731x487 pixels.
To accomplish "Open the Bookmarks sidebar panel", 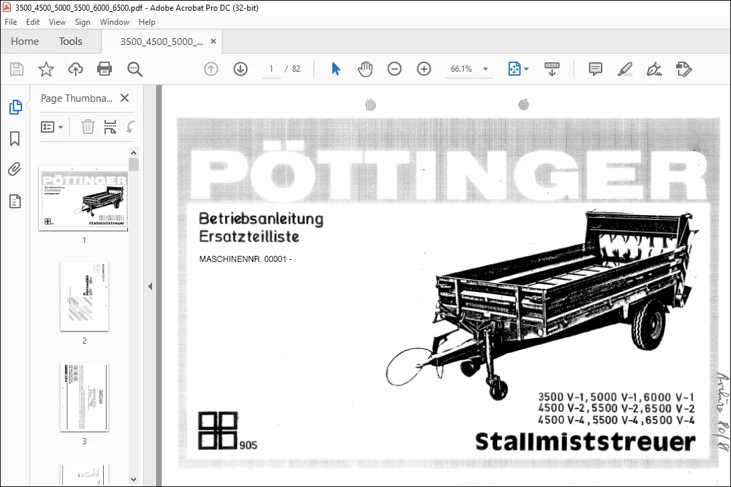I will [x=15, y=139].
